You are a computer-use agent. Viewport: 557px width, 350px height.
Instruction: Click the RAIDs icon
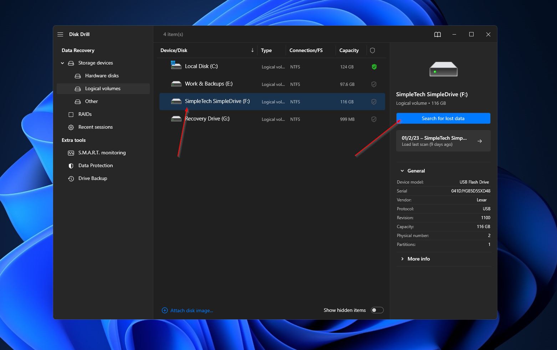(x=71, y=114)
